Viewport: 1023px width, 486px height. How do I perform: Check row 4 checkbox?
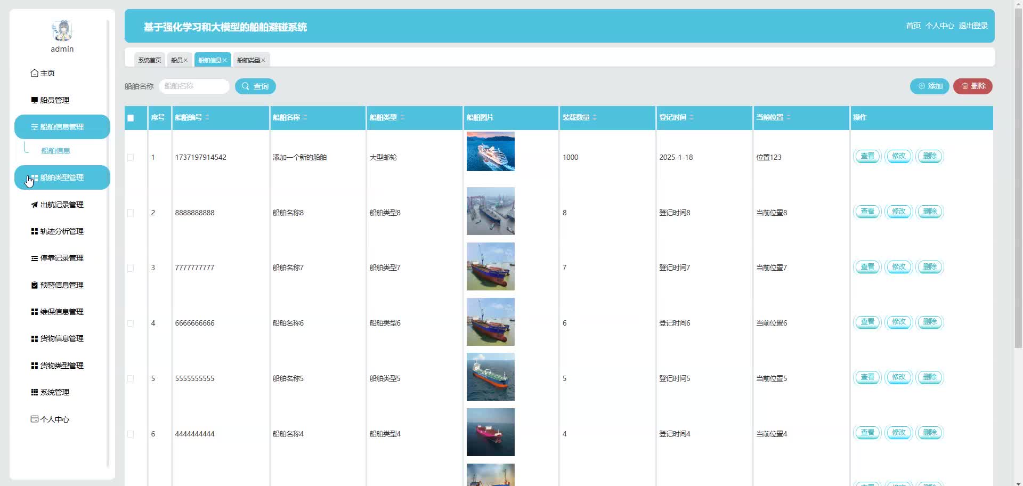(x=131, y=323)
